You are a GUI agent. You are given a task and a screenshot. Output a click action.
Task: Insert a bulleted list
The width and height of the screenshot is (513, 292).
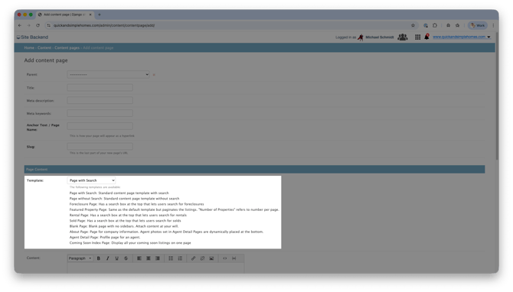coord(171,258)
